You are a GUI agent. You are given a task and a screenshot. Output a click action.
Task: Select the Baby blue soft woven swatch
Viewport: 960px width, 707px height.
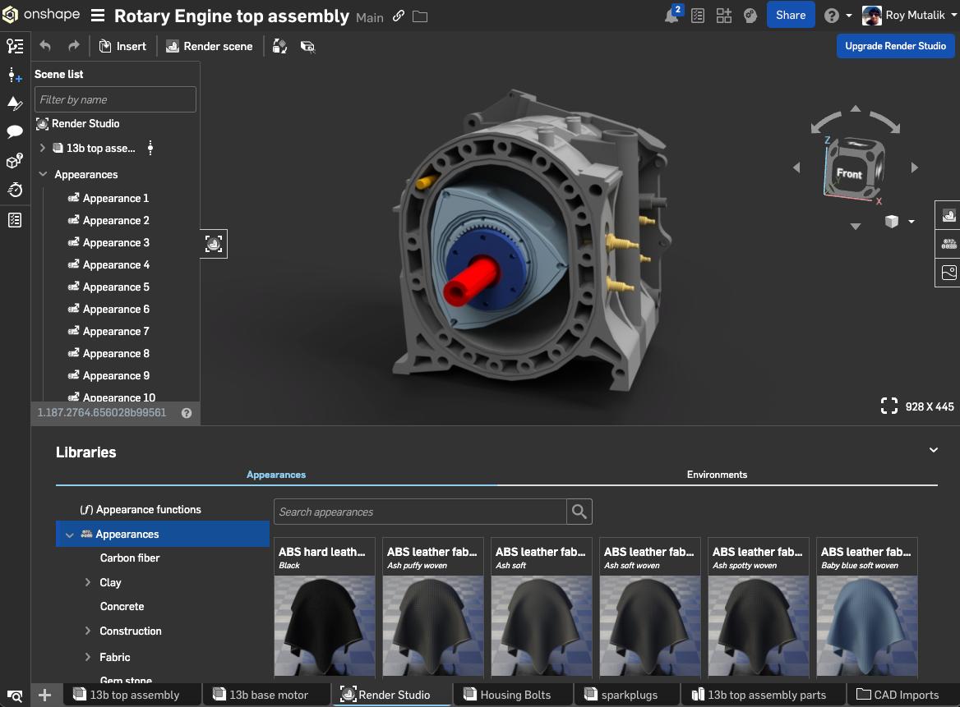(867, 608)
